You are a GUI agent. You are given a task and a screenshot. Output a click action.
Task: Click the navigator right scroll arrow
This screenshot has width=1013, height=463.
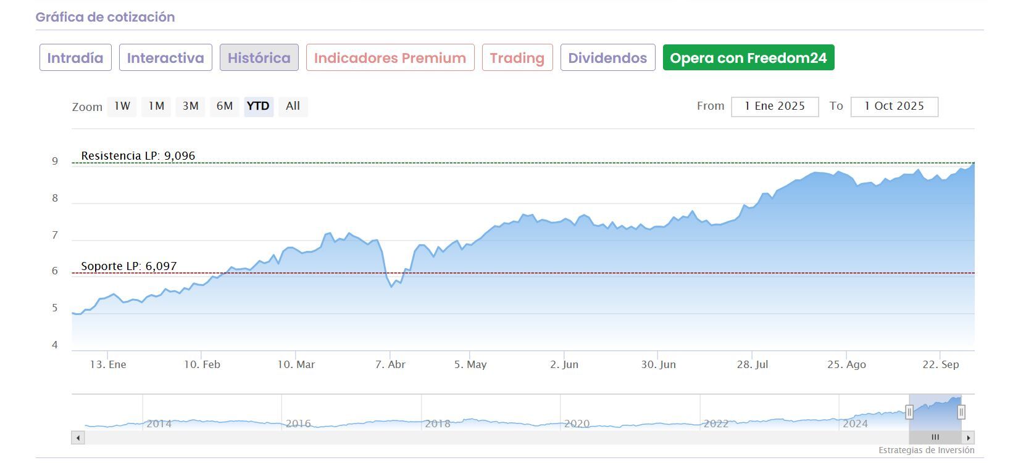tap(969, 438)
